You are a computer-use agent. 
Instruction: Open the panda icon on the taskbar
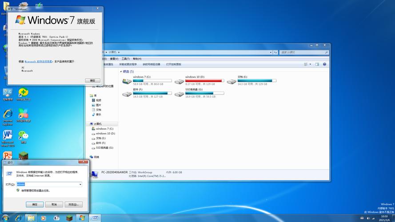(56, 218)
